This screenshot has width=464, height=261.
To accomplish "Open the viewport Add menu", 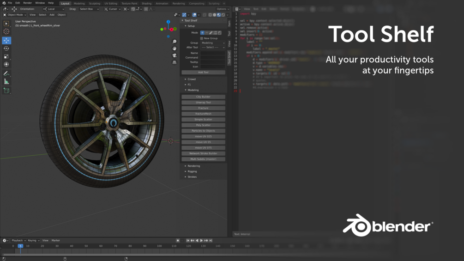I will tap(52, 15).
